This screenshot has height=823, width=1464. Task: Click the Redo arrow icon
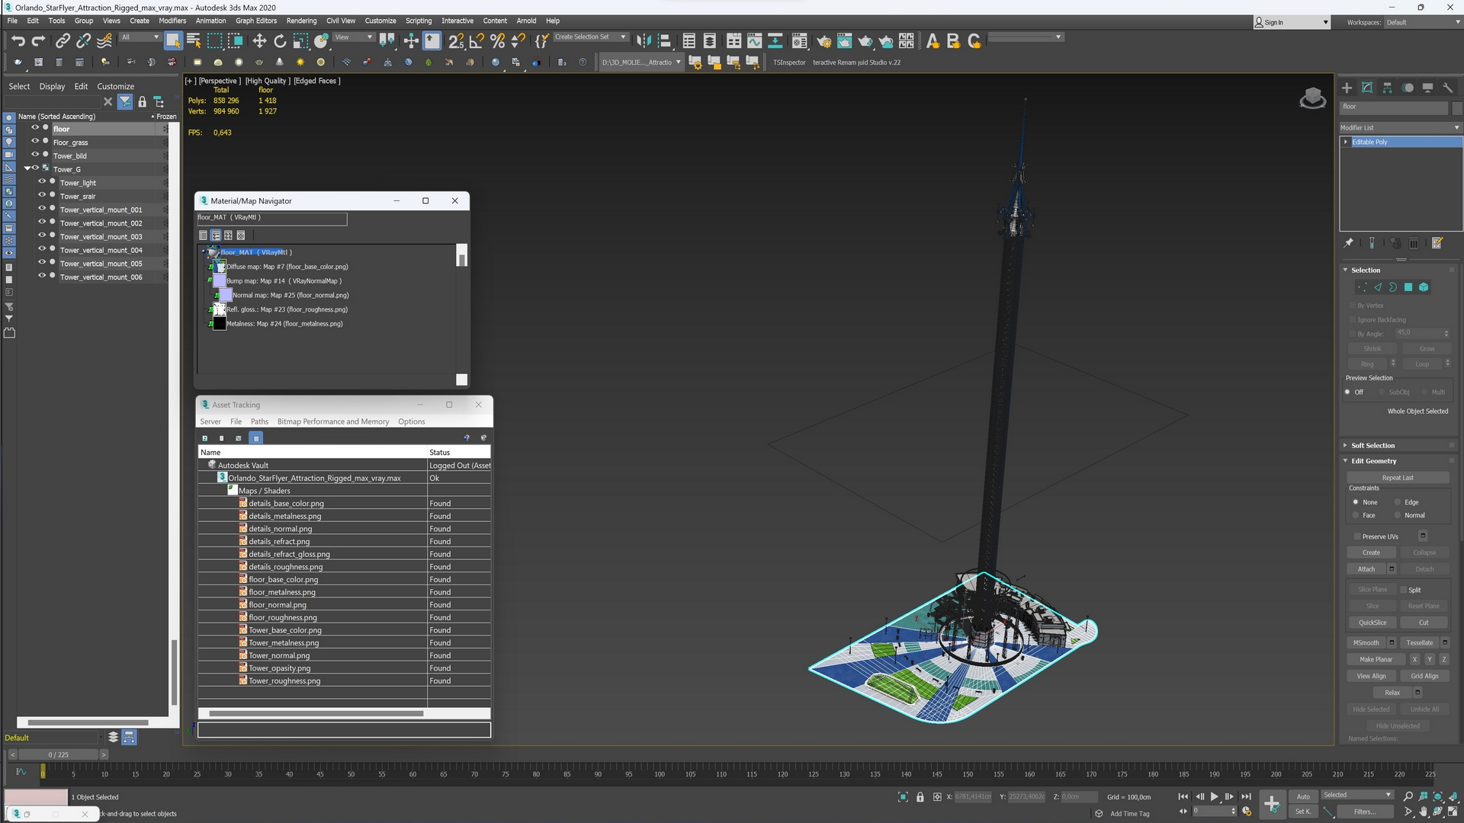point(38,40)
